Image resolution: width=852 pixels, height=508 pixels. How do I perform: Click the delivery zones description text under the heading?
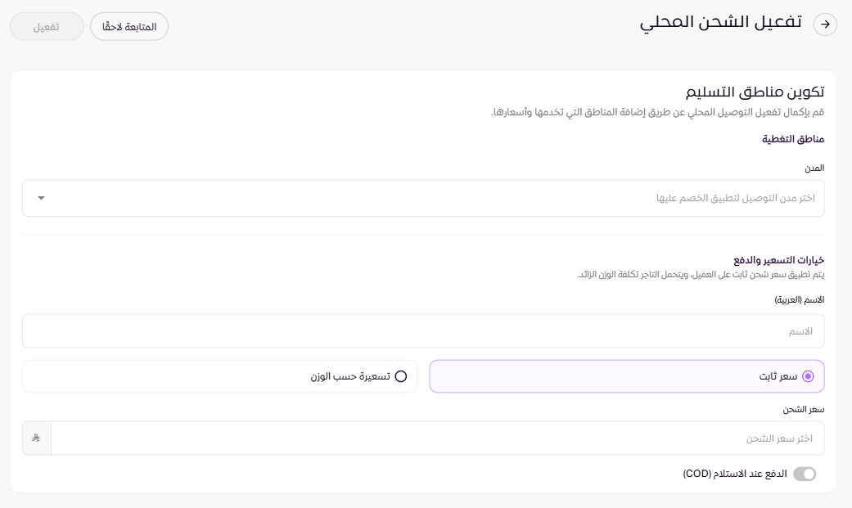[657, 112]
